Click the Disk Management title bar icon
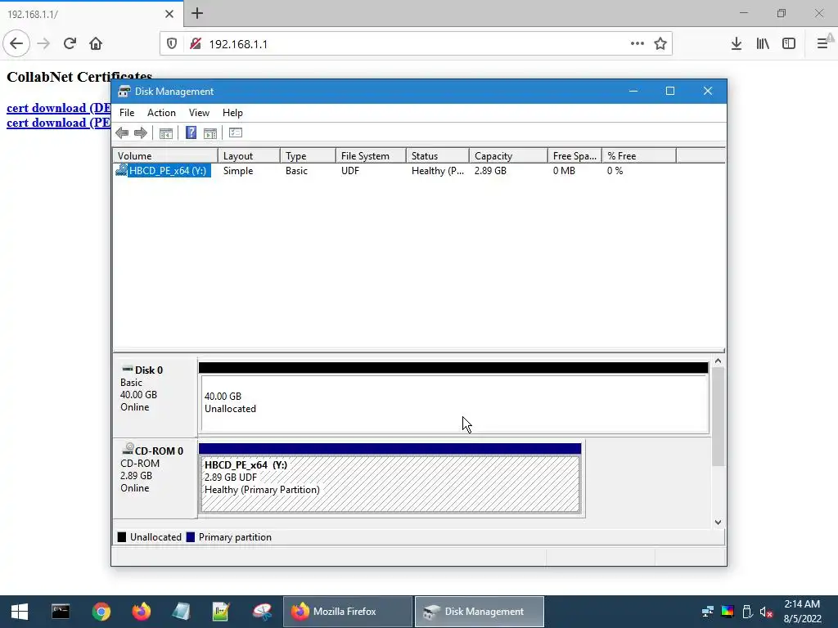 click(x=124, y=92)
